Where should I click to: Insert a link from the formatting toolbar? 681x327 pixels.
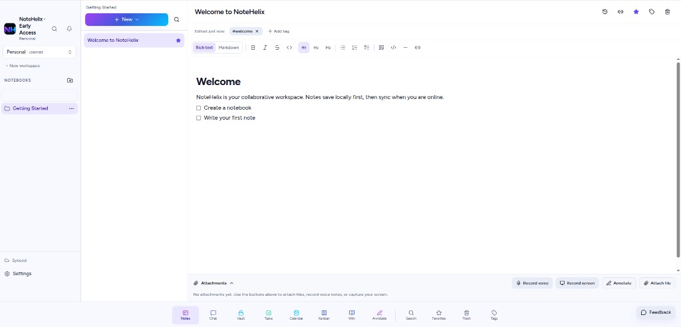tap(418, 48)
